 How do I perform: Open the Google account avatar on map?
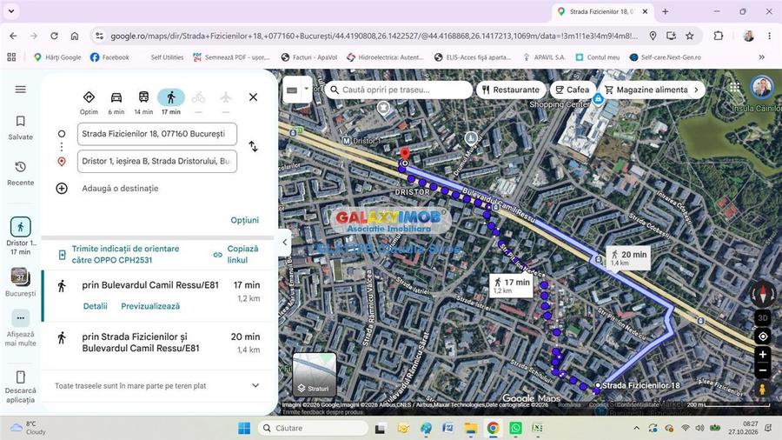tap(761, 87)
